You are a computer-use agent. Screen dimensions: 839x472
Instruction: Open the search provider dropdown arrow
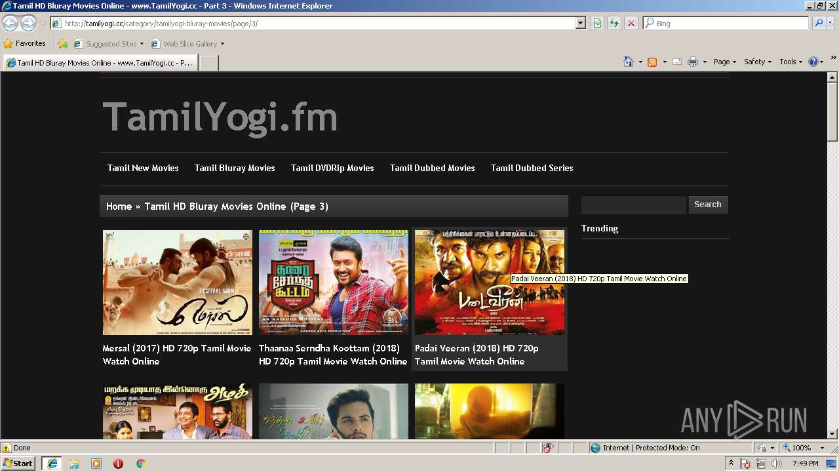830,23
